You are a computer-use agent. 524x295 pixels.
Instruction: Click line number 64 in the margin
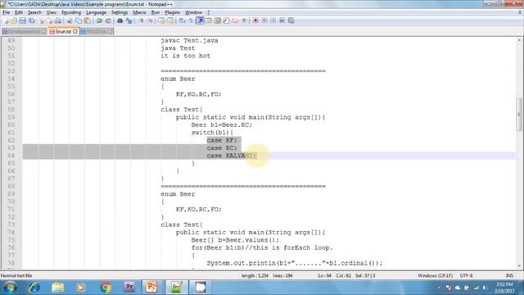[11, 156]
